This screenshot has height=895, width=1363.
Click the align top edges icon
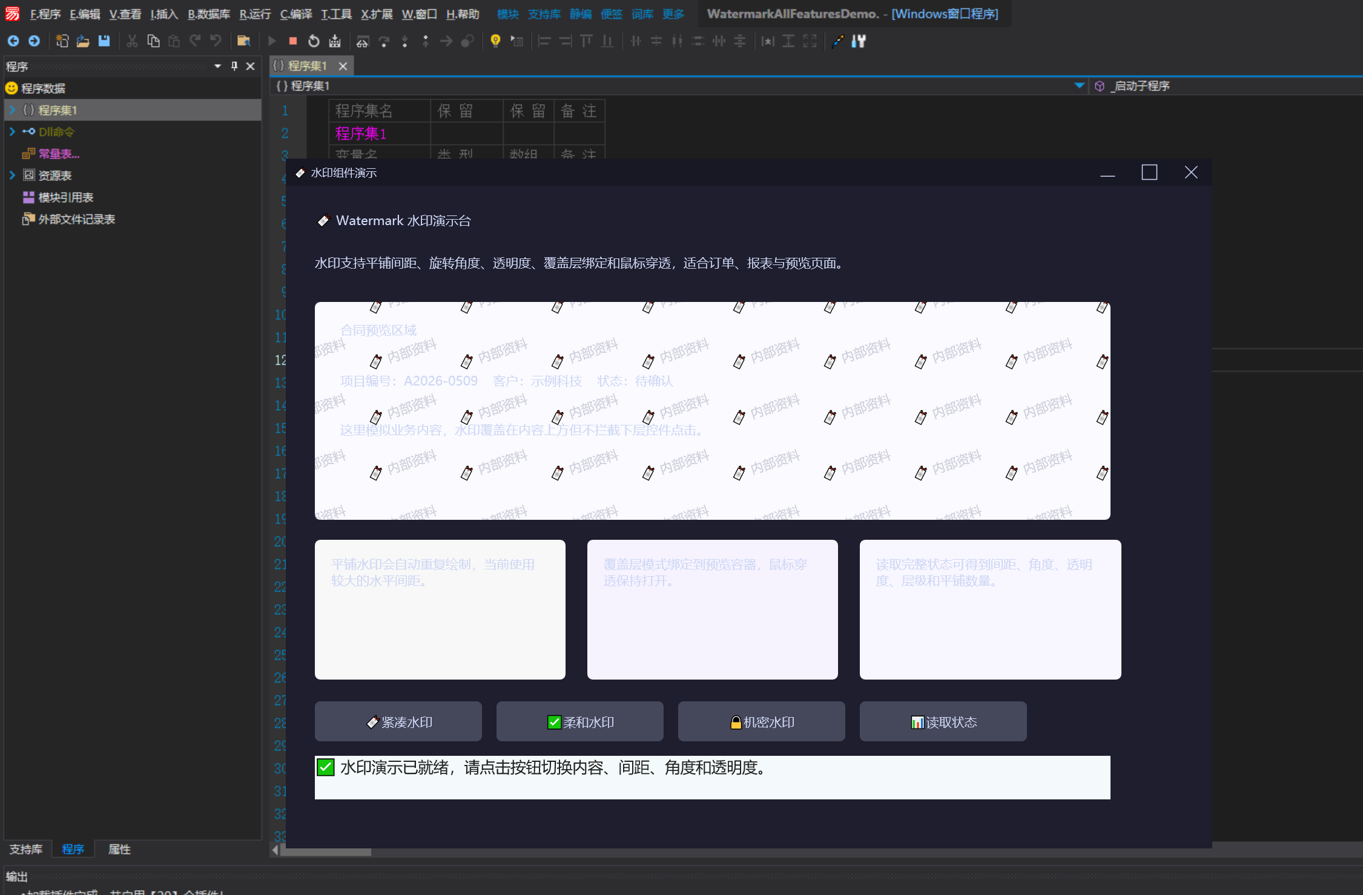[586, 41]
